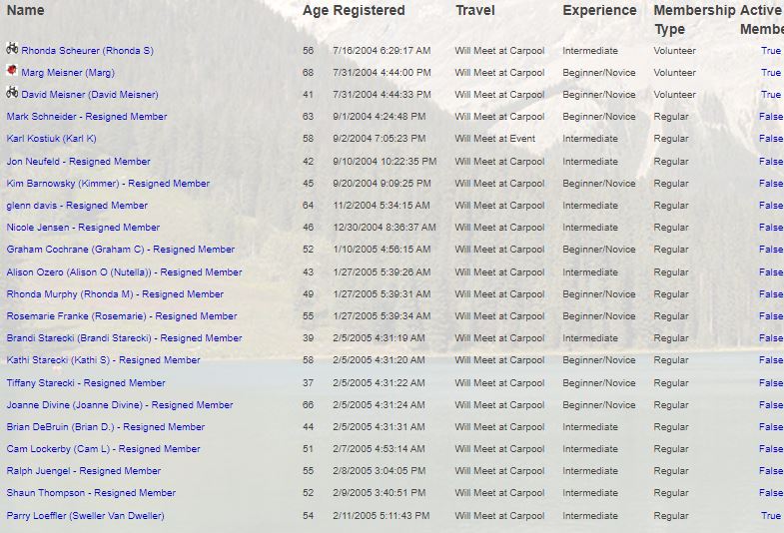784x533 pixels.
Task: Open Kim Barnowsky (Kimmer) link
Action: [108, 184]
